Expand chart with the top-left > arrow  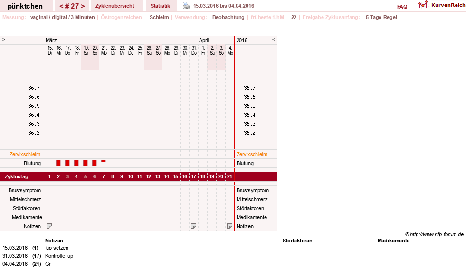coord(4,39)
